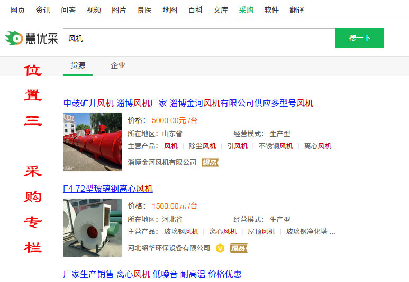Click the 搜一下 search button

tap(359, 38)
